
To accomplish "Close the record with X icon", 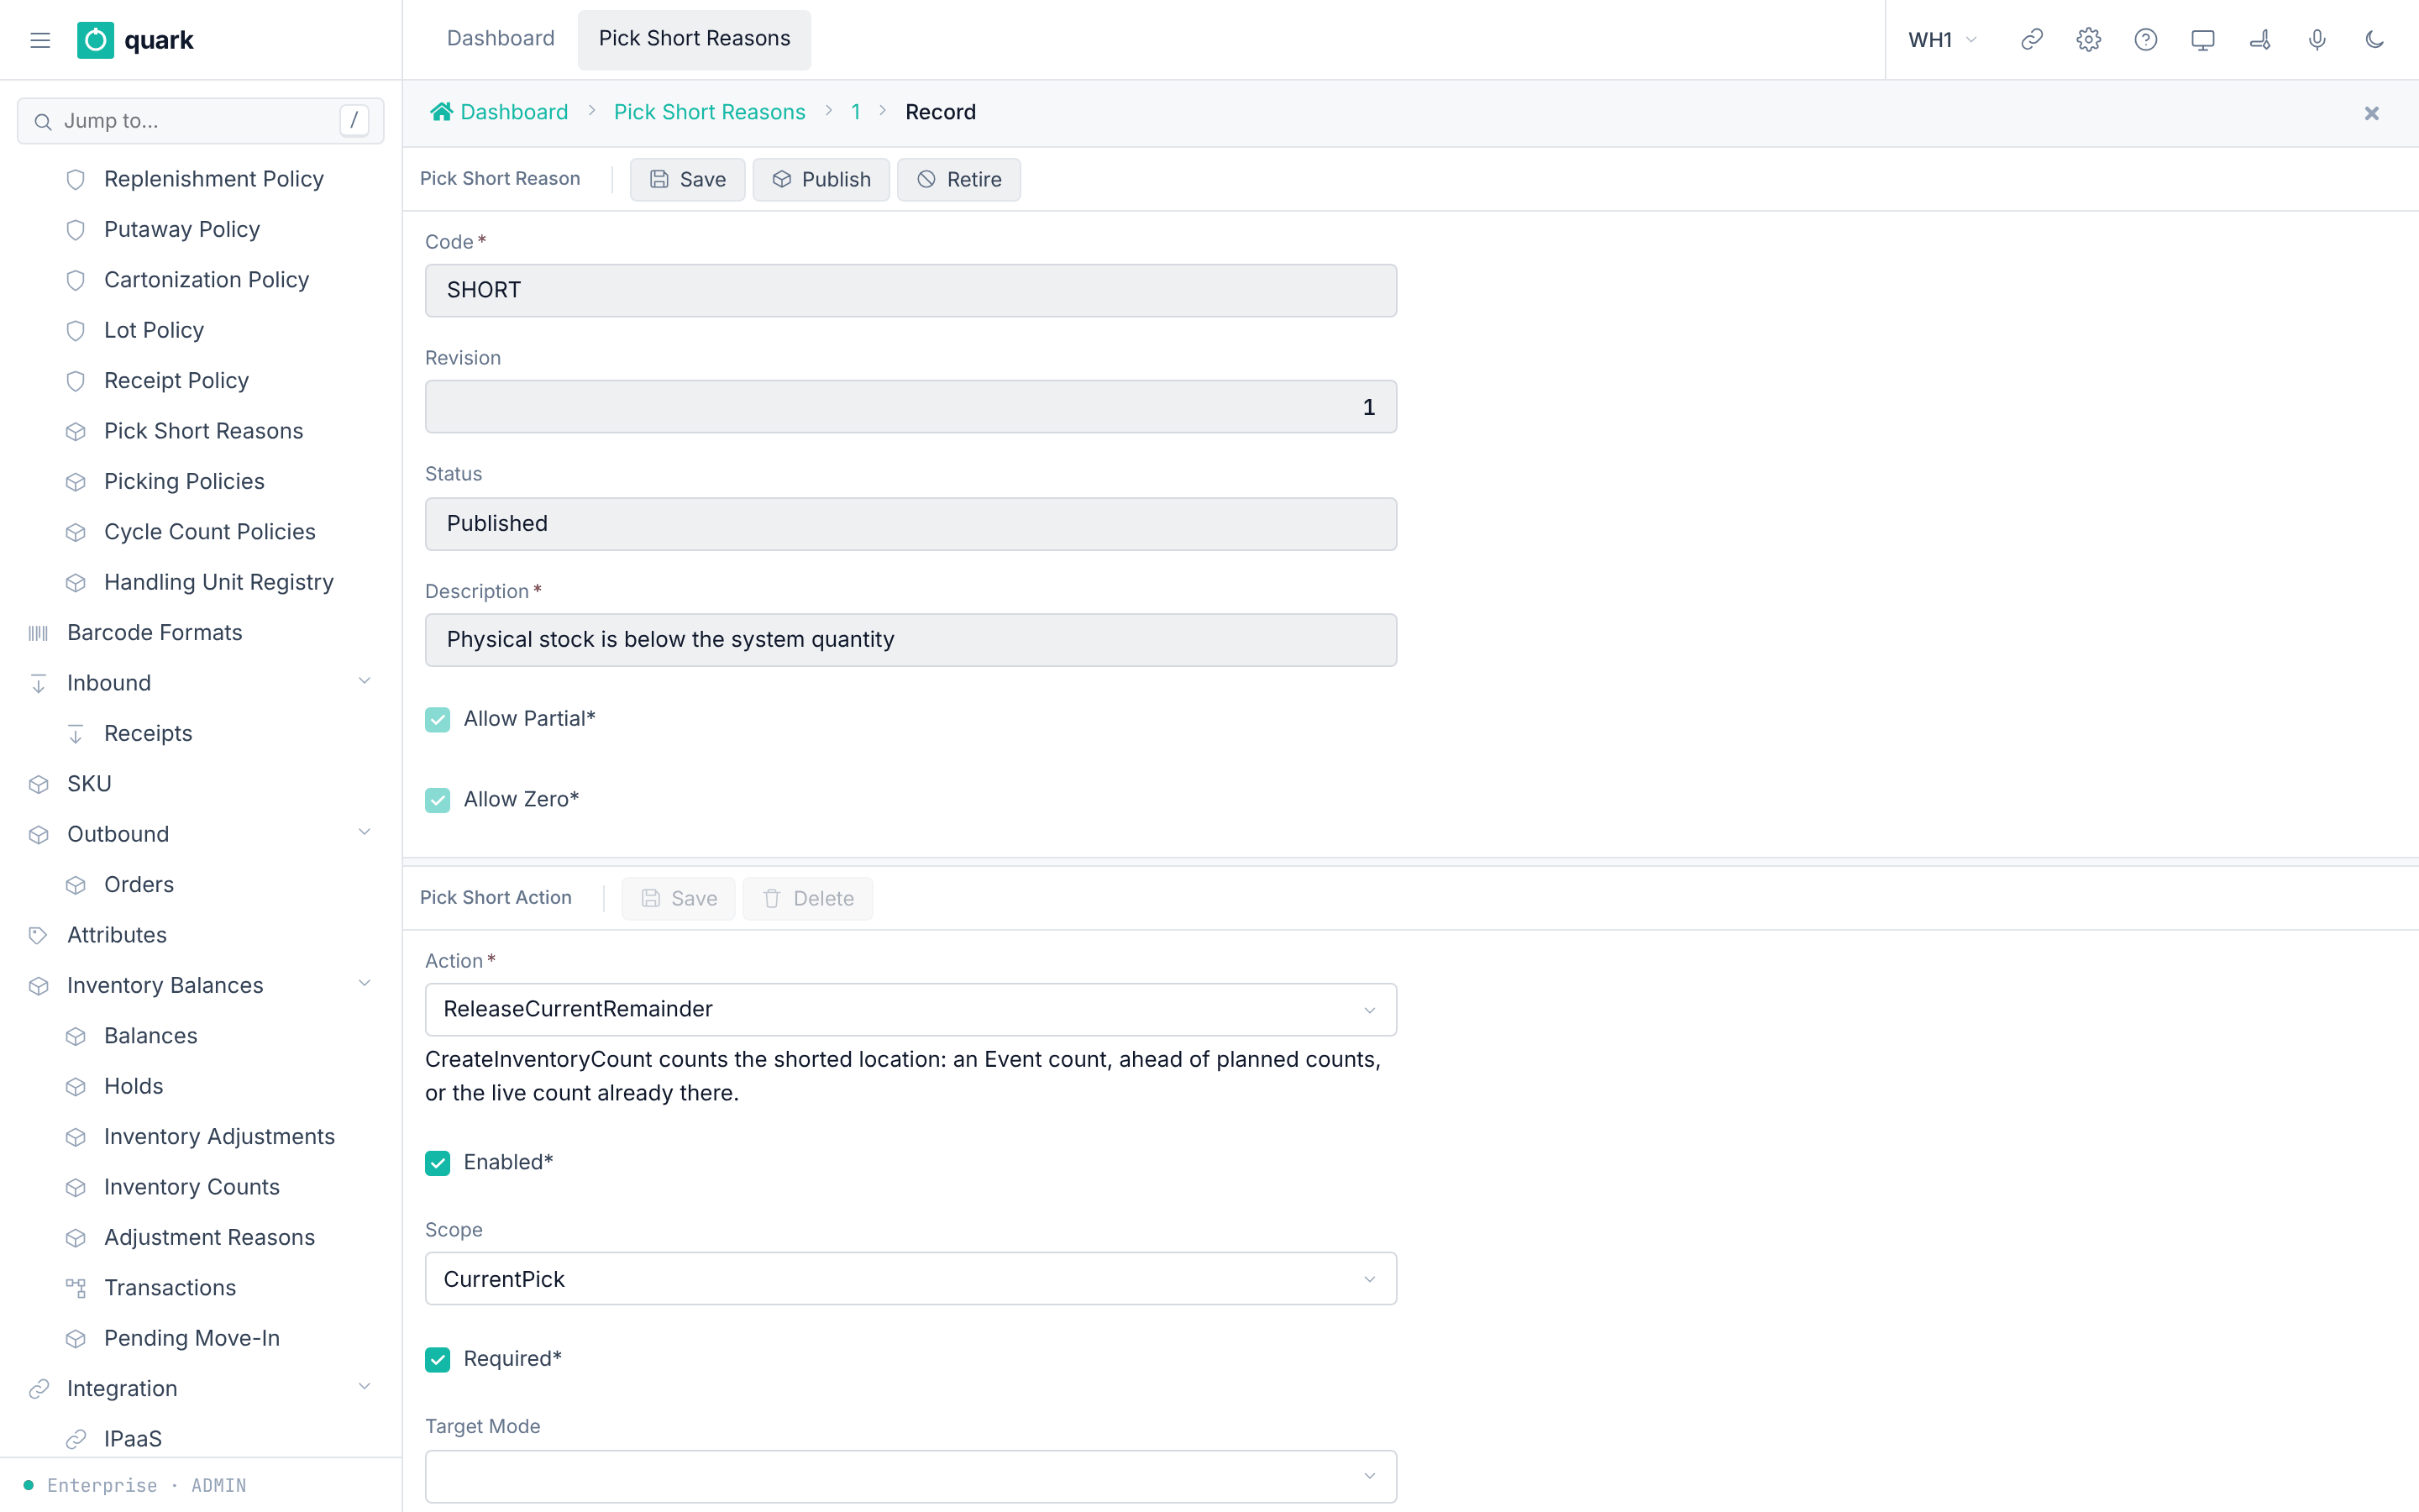I will 2371,113.
